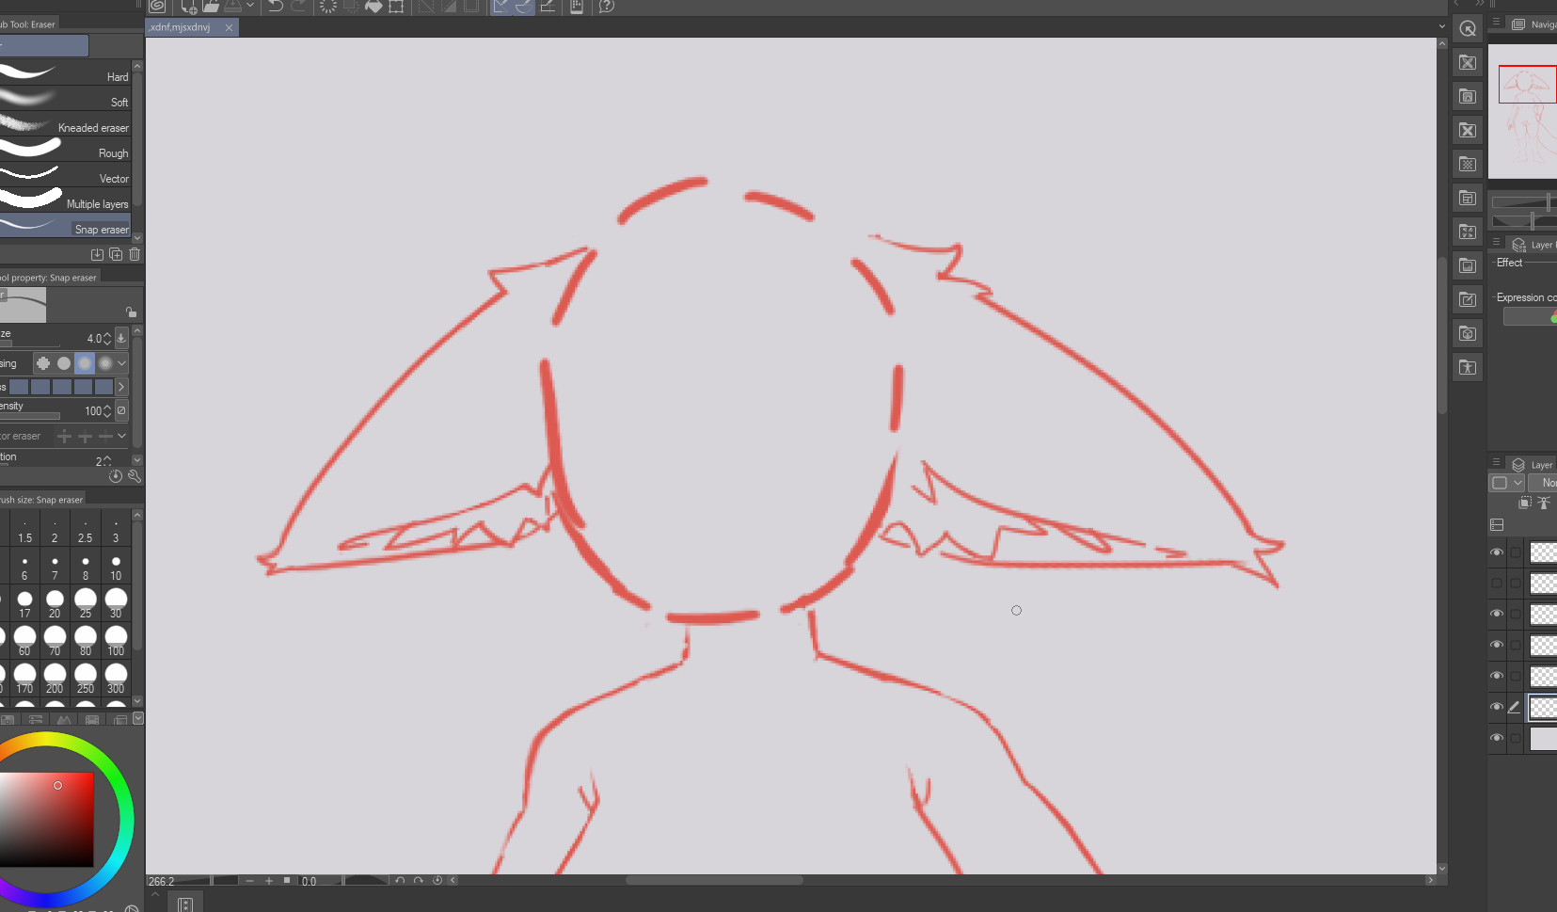Open the save dropdown arrow in toolbar

tap(250, 6)
